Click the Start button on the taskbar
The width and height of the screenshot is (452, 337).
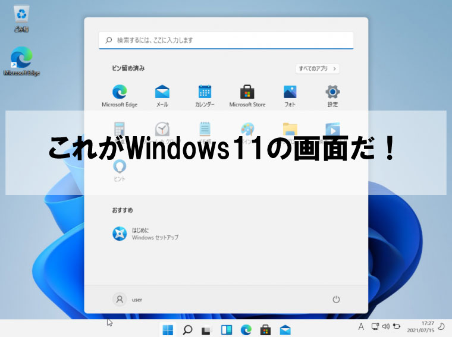(x=168, y=330)
